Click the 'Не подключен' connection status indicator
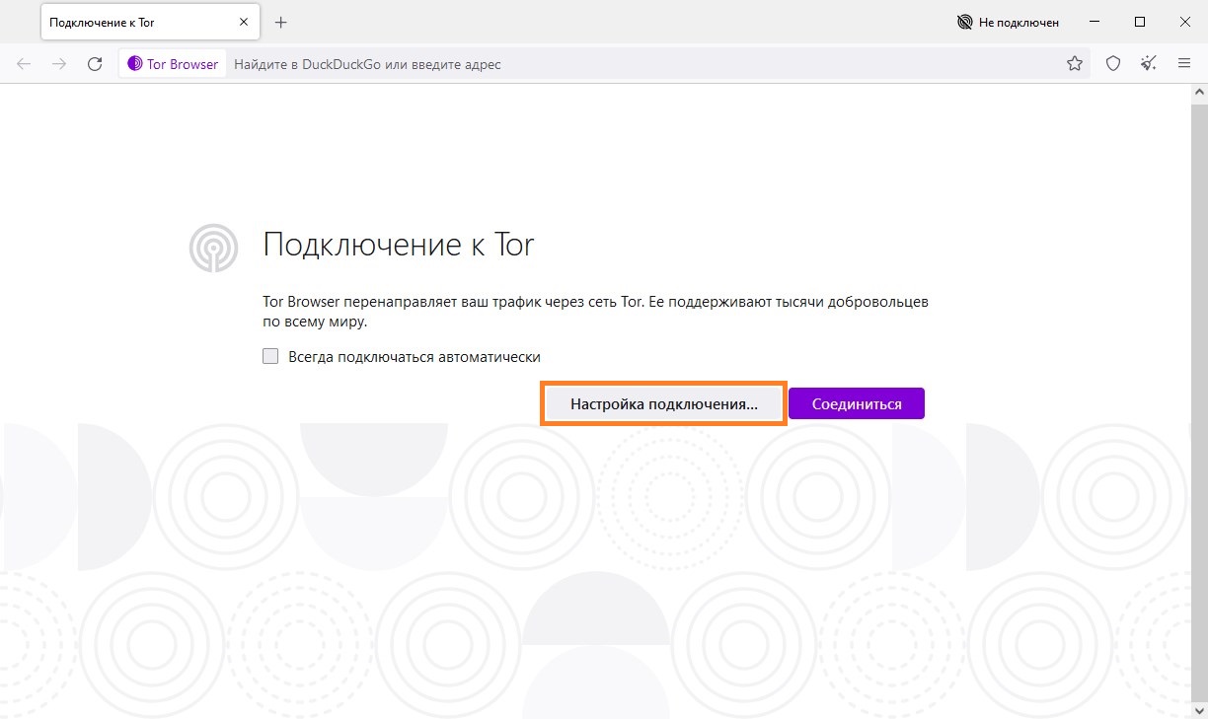1208x719 pixels. (1008, 22)
